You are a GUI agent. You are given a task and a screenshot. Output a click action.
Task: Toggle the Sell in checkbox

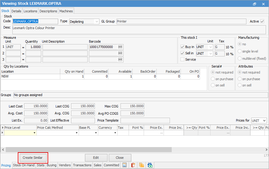point(182,53)
